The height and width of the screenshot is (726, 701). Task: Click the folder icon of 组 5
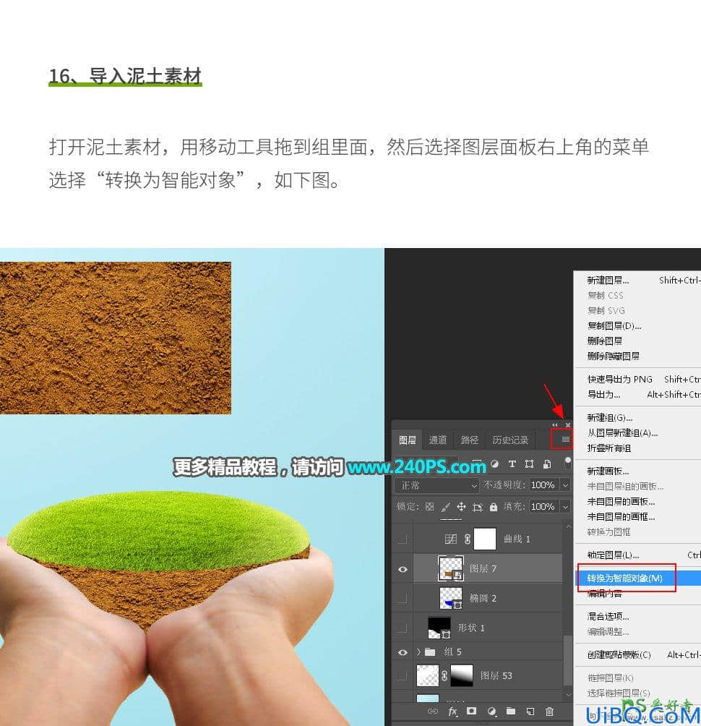(430, 652)
